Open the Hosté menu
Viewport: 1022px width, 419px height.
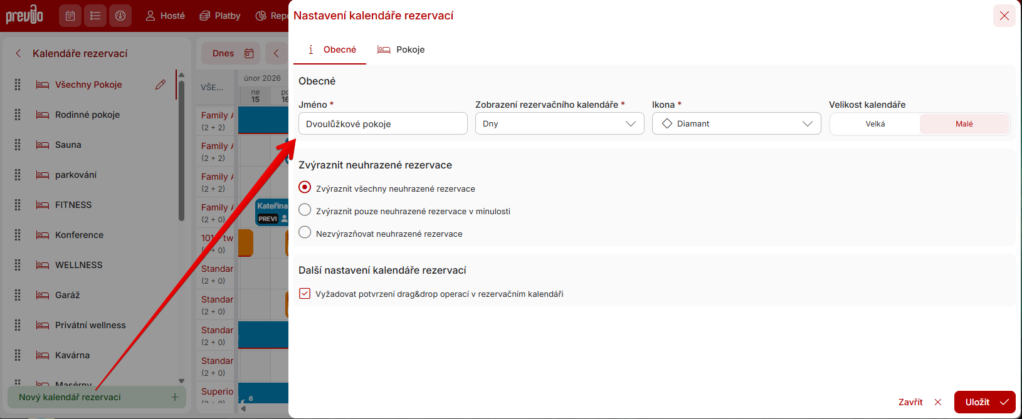166,16
